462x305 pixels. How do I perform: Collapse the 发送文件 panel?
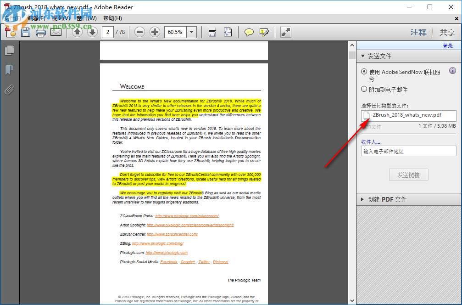(x=363, y=56)
